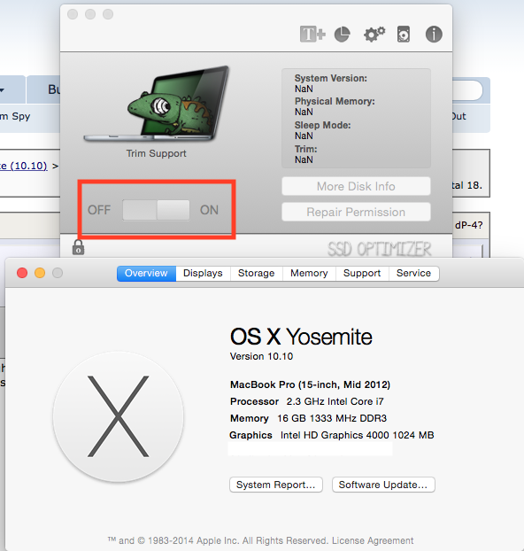This screenshot has width=524, height=551.
Task: Click the chameleon Trim Support image
Action: (x=157, y=104)
